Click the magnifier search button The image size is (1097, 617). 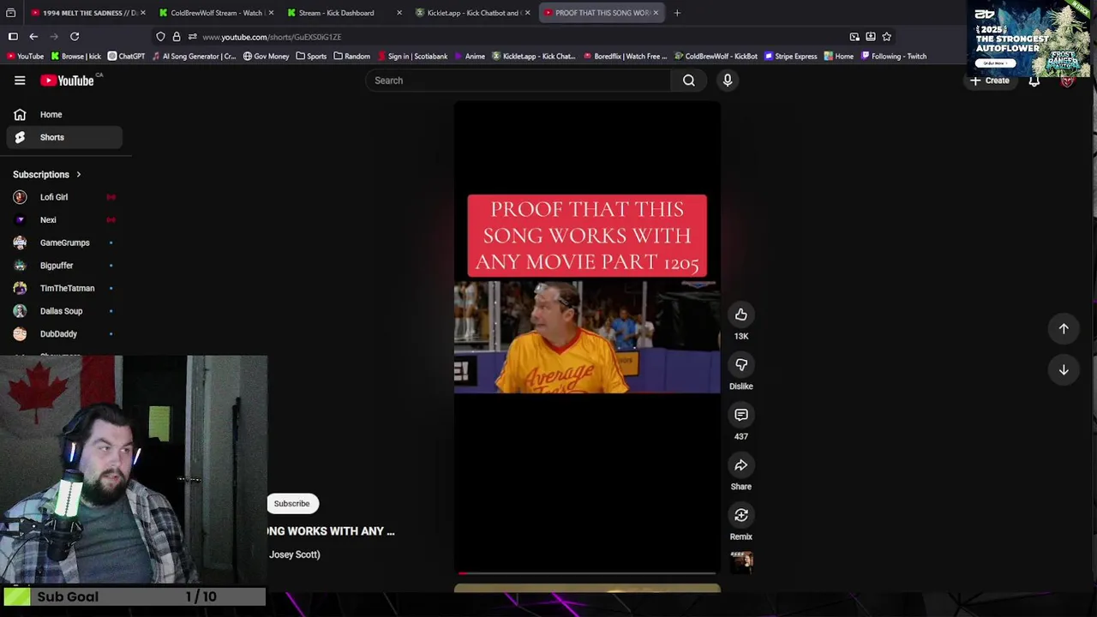tap(689, 81)
